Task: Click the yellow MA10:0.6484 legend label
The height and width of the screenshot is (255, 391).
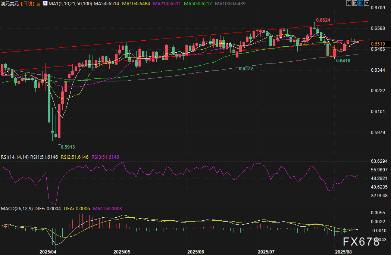Action: (x=134, y=3)
